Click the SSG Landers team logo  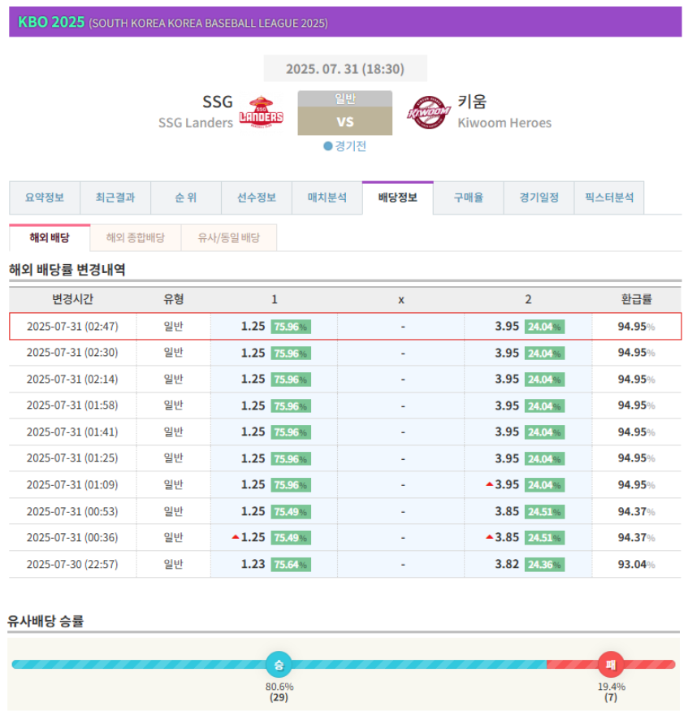click(x=262, y=112)
